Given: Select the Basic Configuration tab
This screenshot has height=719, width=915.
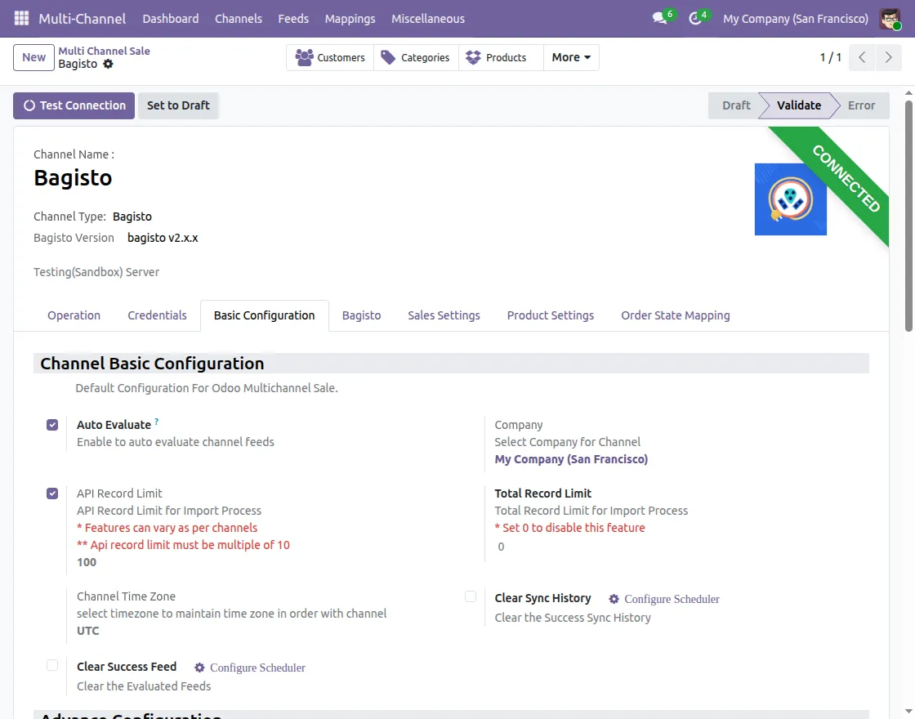Looking at the screenshot, I should [x=265, y=315].
